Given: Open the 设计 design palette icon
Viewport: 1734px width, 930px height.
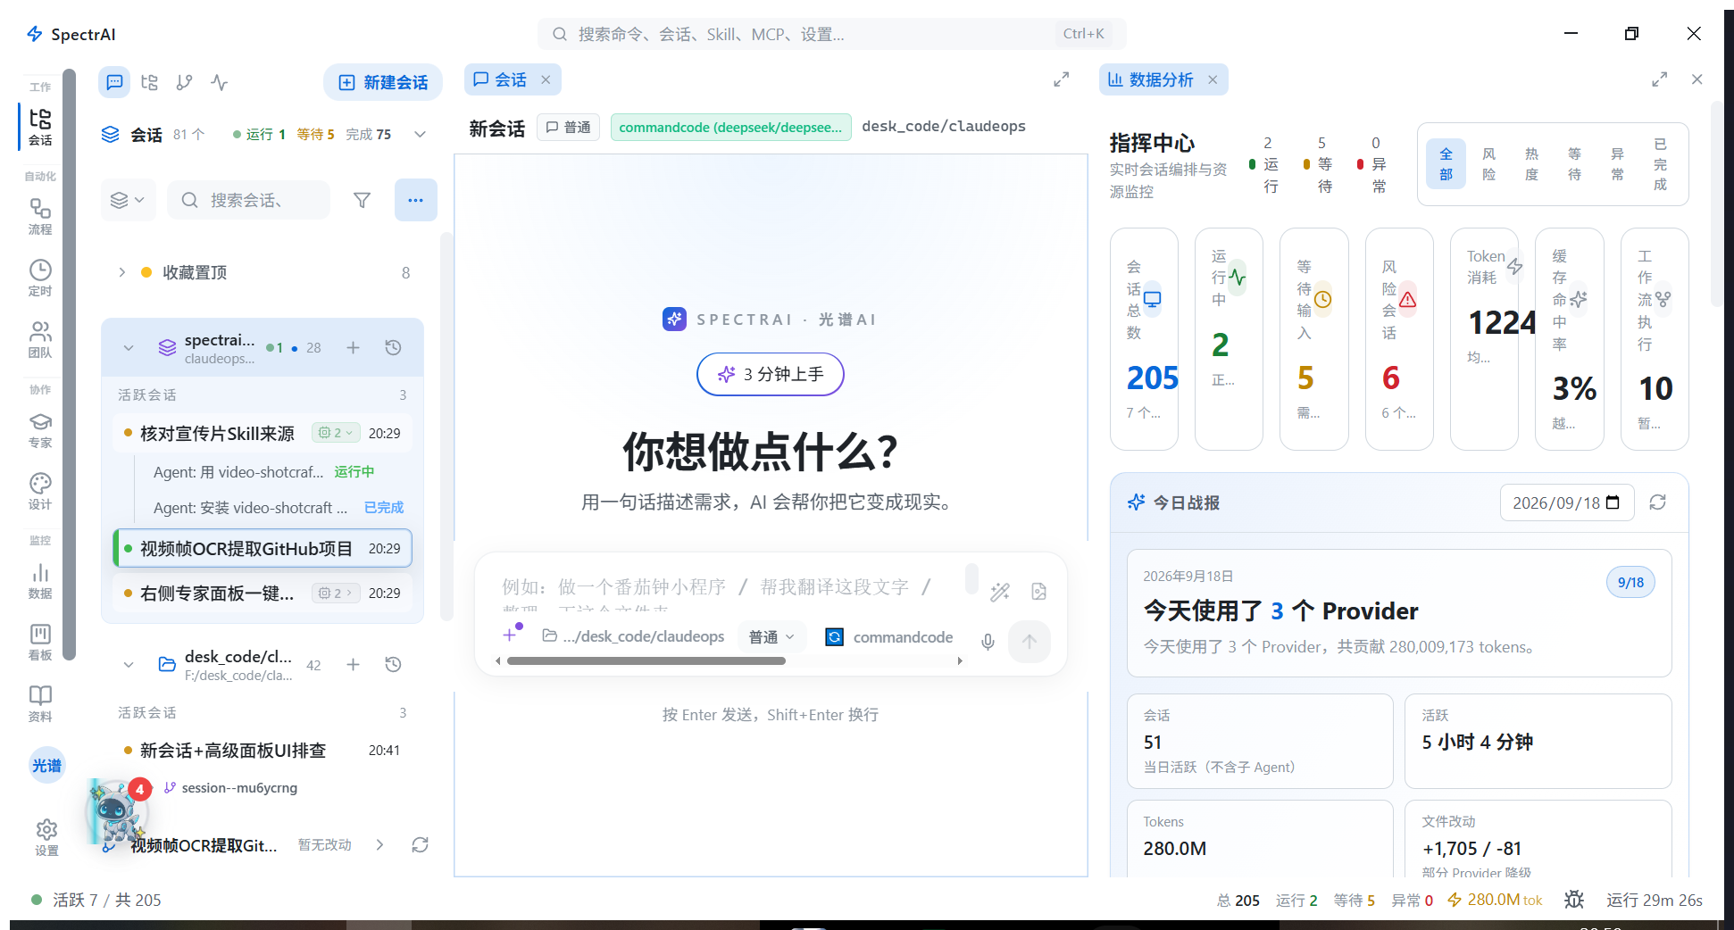Looking at the screenshot, I should point(40,491).
